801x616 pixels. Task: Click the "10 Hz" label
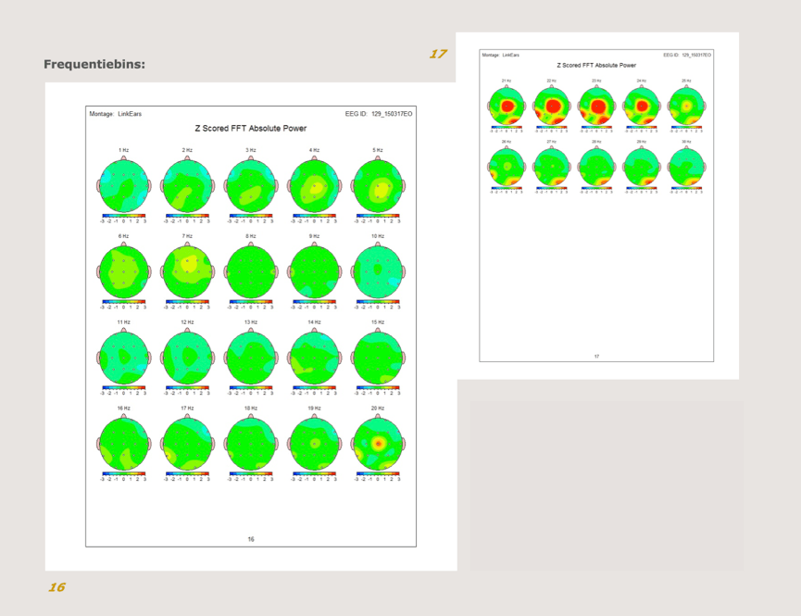tap(378, 236)
